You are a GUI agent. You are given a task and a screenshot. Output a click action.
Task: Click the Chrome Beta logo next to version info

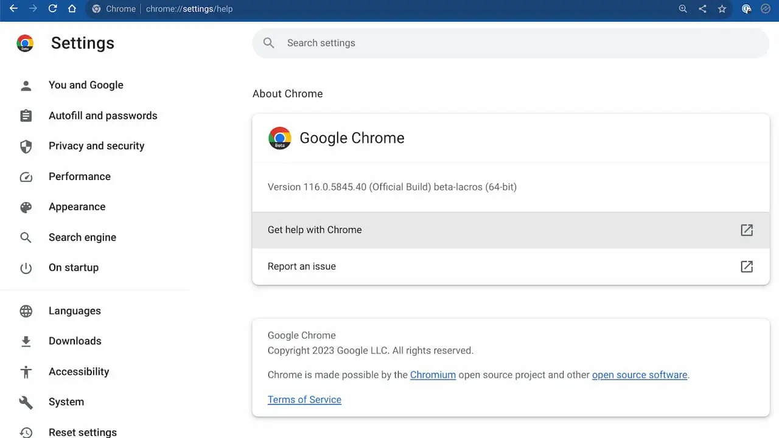pos(279,138)
